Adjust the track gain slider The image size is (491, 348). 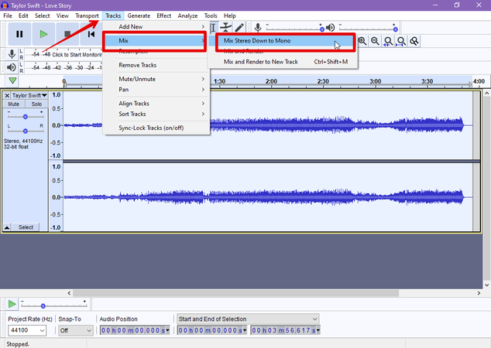pos(26,117)
